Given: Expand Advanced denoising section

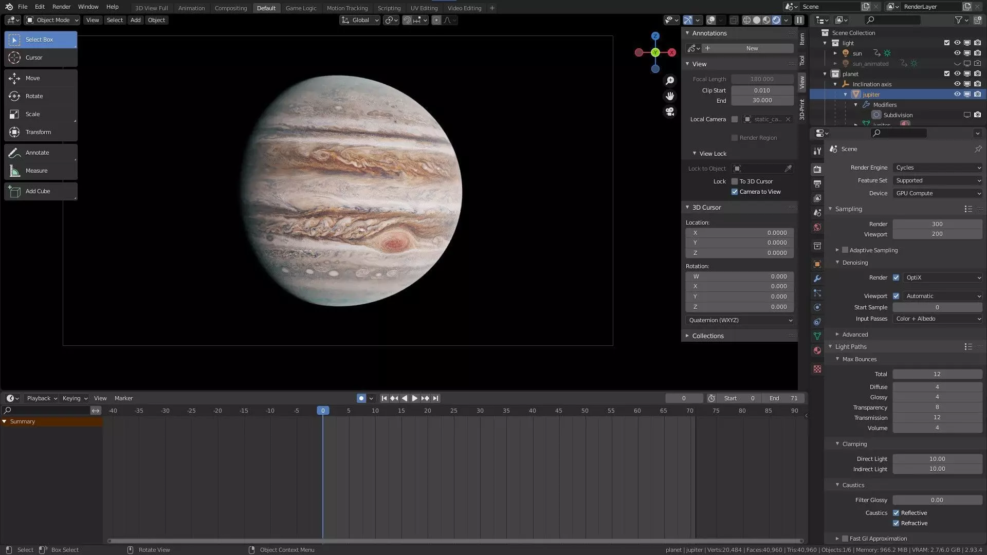Looking at the screenshot, I should (x=854, y=335).
